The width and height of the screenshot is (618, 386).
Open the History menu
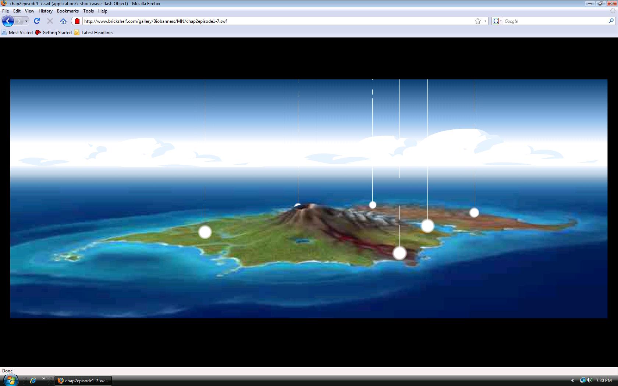tap(46, 11)
